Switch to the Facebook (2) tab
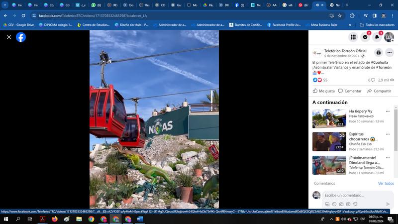This screenshot has width=398, height=224. tap(240, 5)
